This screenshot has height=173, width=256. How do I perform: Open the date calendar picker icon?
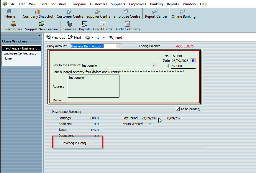[193, 61]
